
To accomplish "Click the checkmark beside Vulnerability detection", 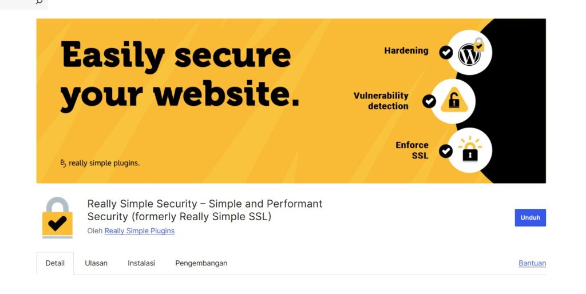I will pyautogui.click(x=429, y=101).
